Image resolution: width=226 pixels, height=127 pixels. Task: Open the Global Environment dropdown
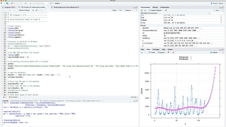pos(150,13)
